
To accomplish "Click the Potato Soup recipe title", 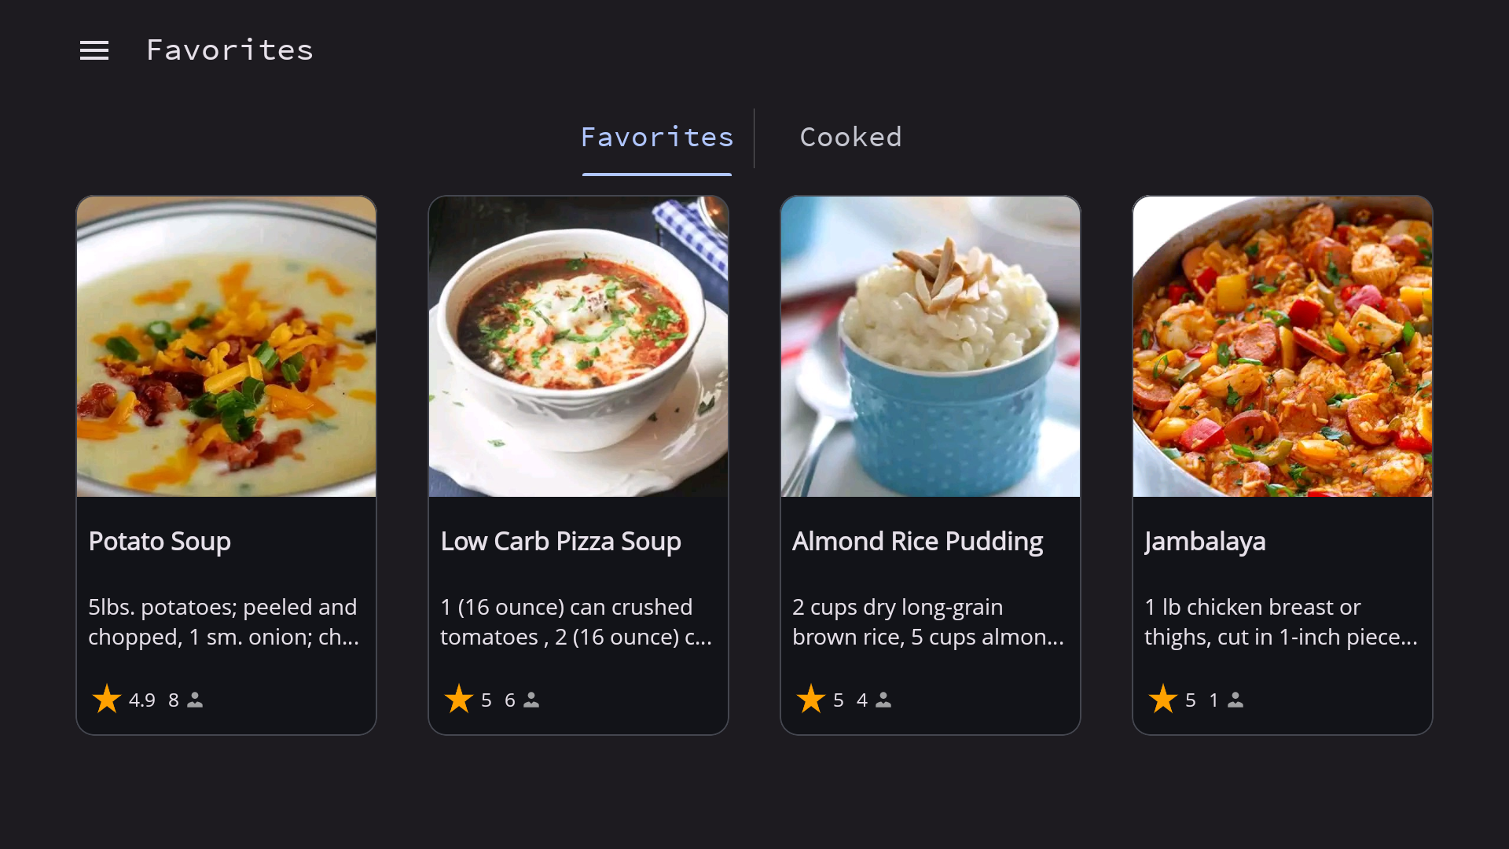I will click(160, 542).
